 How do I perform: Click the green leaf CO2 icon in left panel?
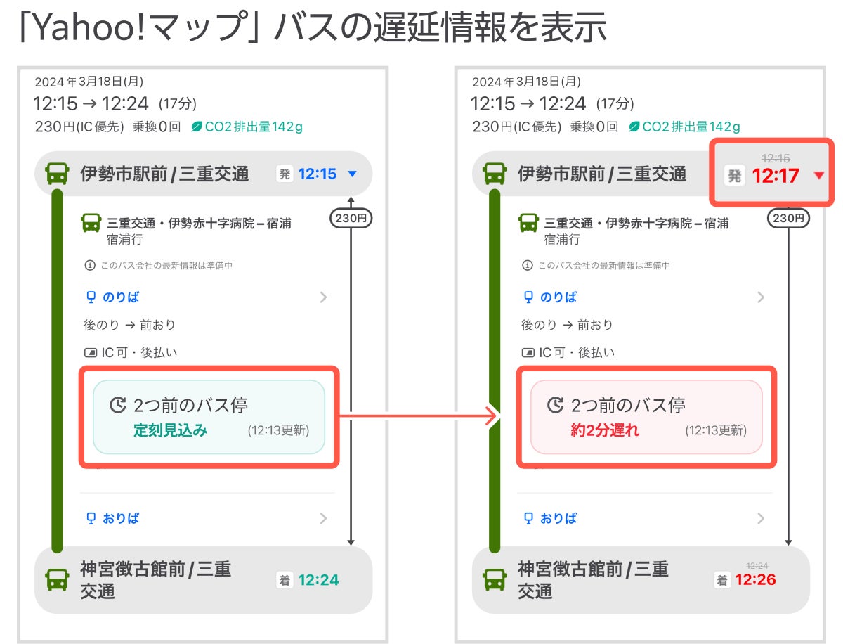(x=197, y=127)
